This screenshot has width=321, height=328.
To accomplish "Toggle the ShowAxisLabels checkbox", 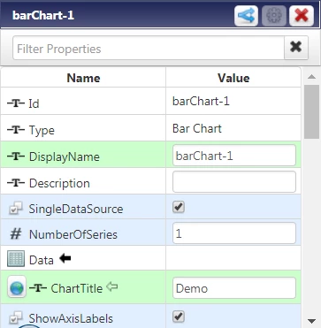I will (179, 317).
